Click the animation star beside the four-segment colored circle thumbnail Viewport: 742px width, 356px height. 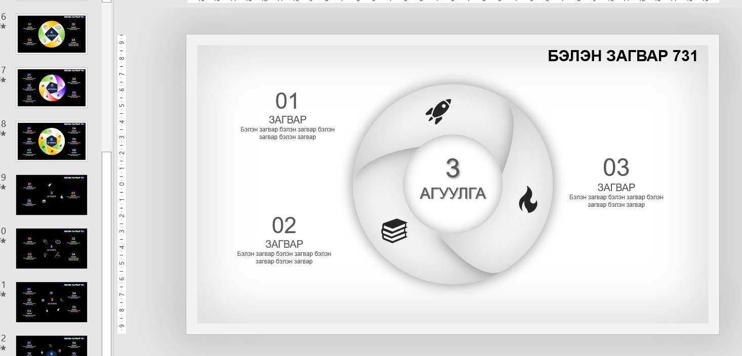tap(3, 26)
